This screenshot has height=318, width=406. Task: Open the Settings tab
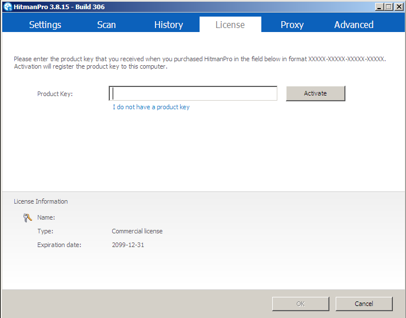point(45,25)
